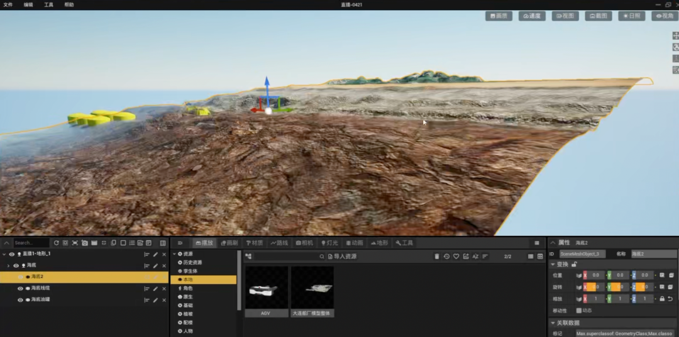Click the filter lines icon in asset toolbar
Image resolution: width=679 pixels, height=337 pixels.
pos(485,257)
